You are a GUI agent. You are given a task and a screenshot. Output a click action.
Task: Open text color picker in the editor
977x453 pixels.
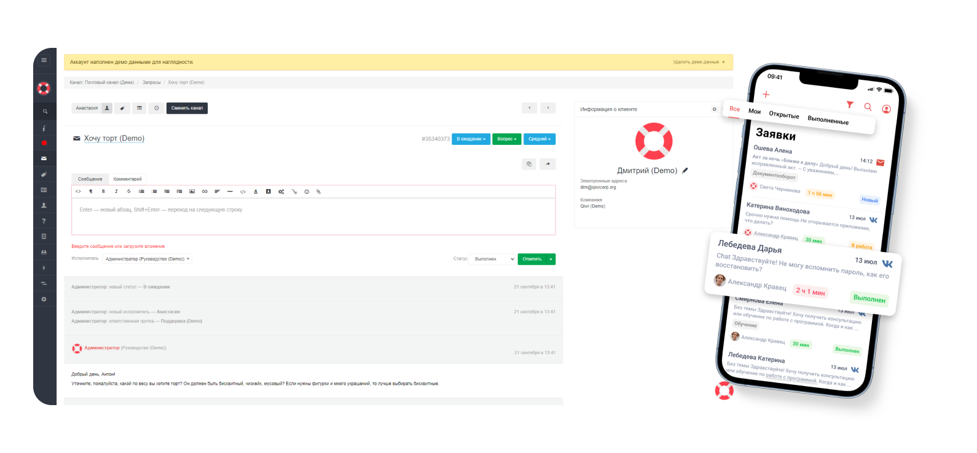tap(256, 192)
